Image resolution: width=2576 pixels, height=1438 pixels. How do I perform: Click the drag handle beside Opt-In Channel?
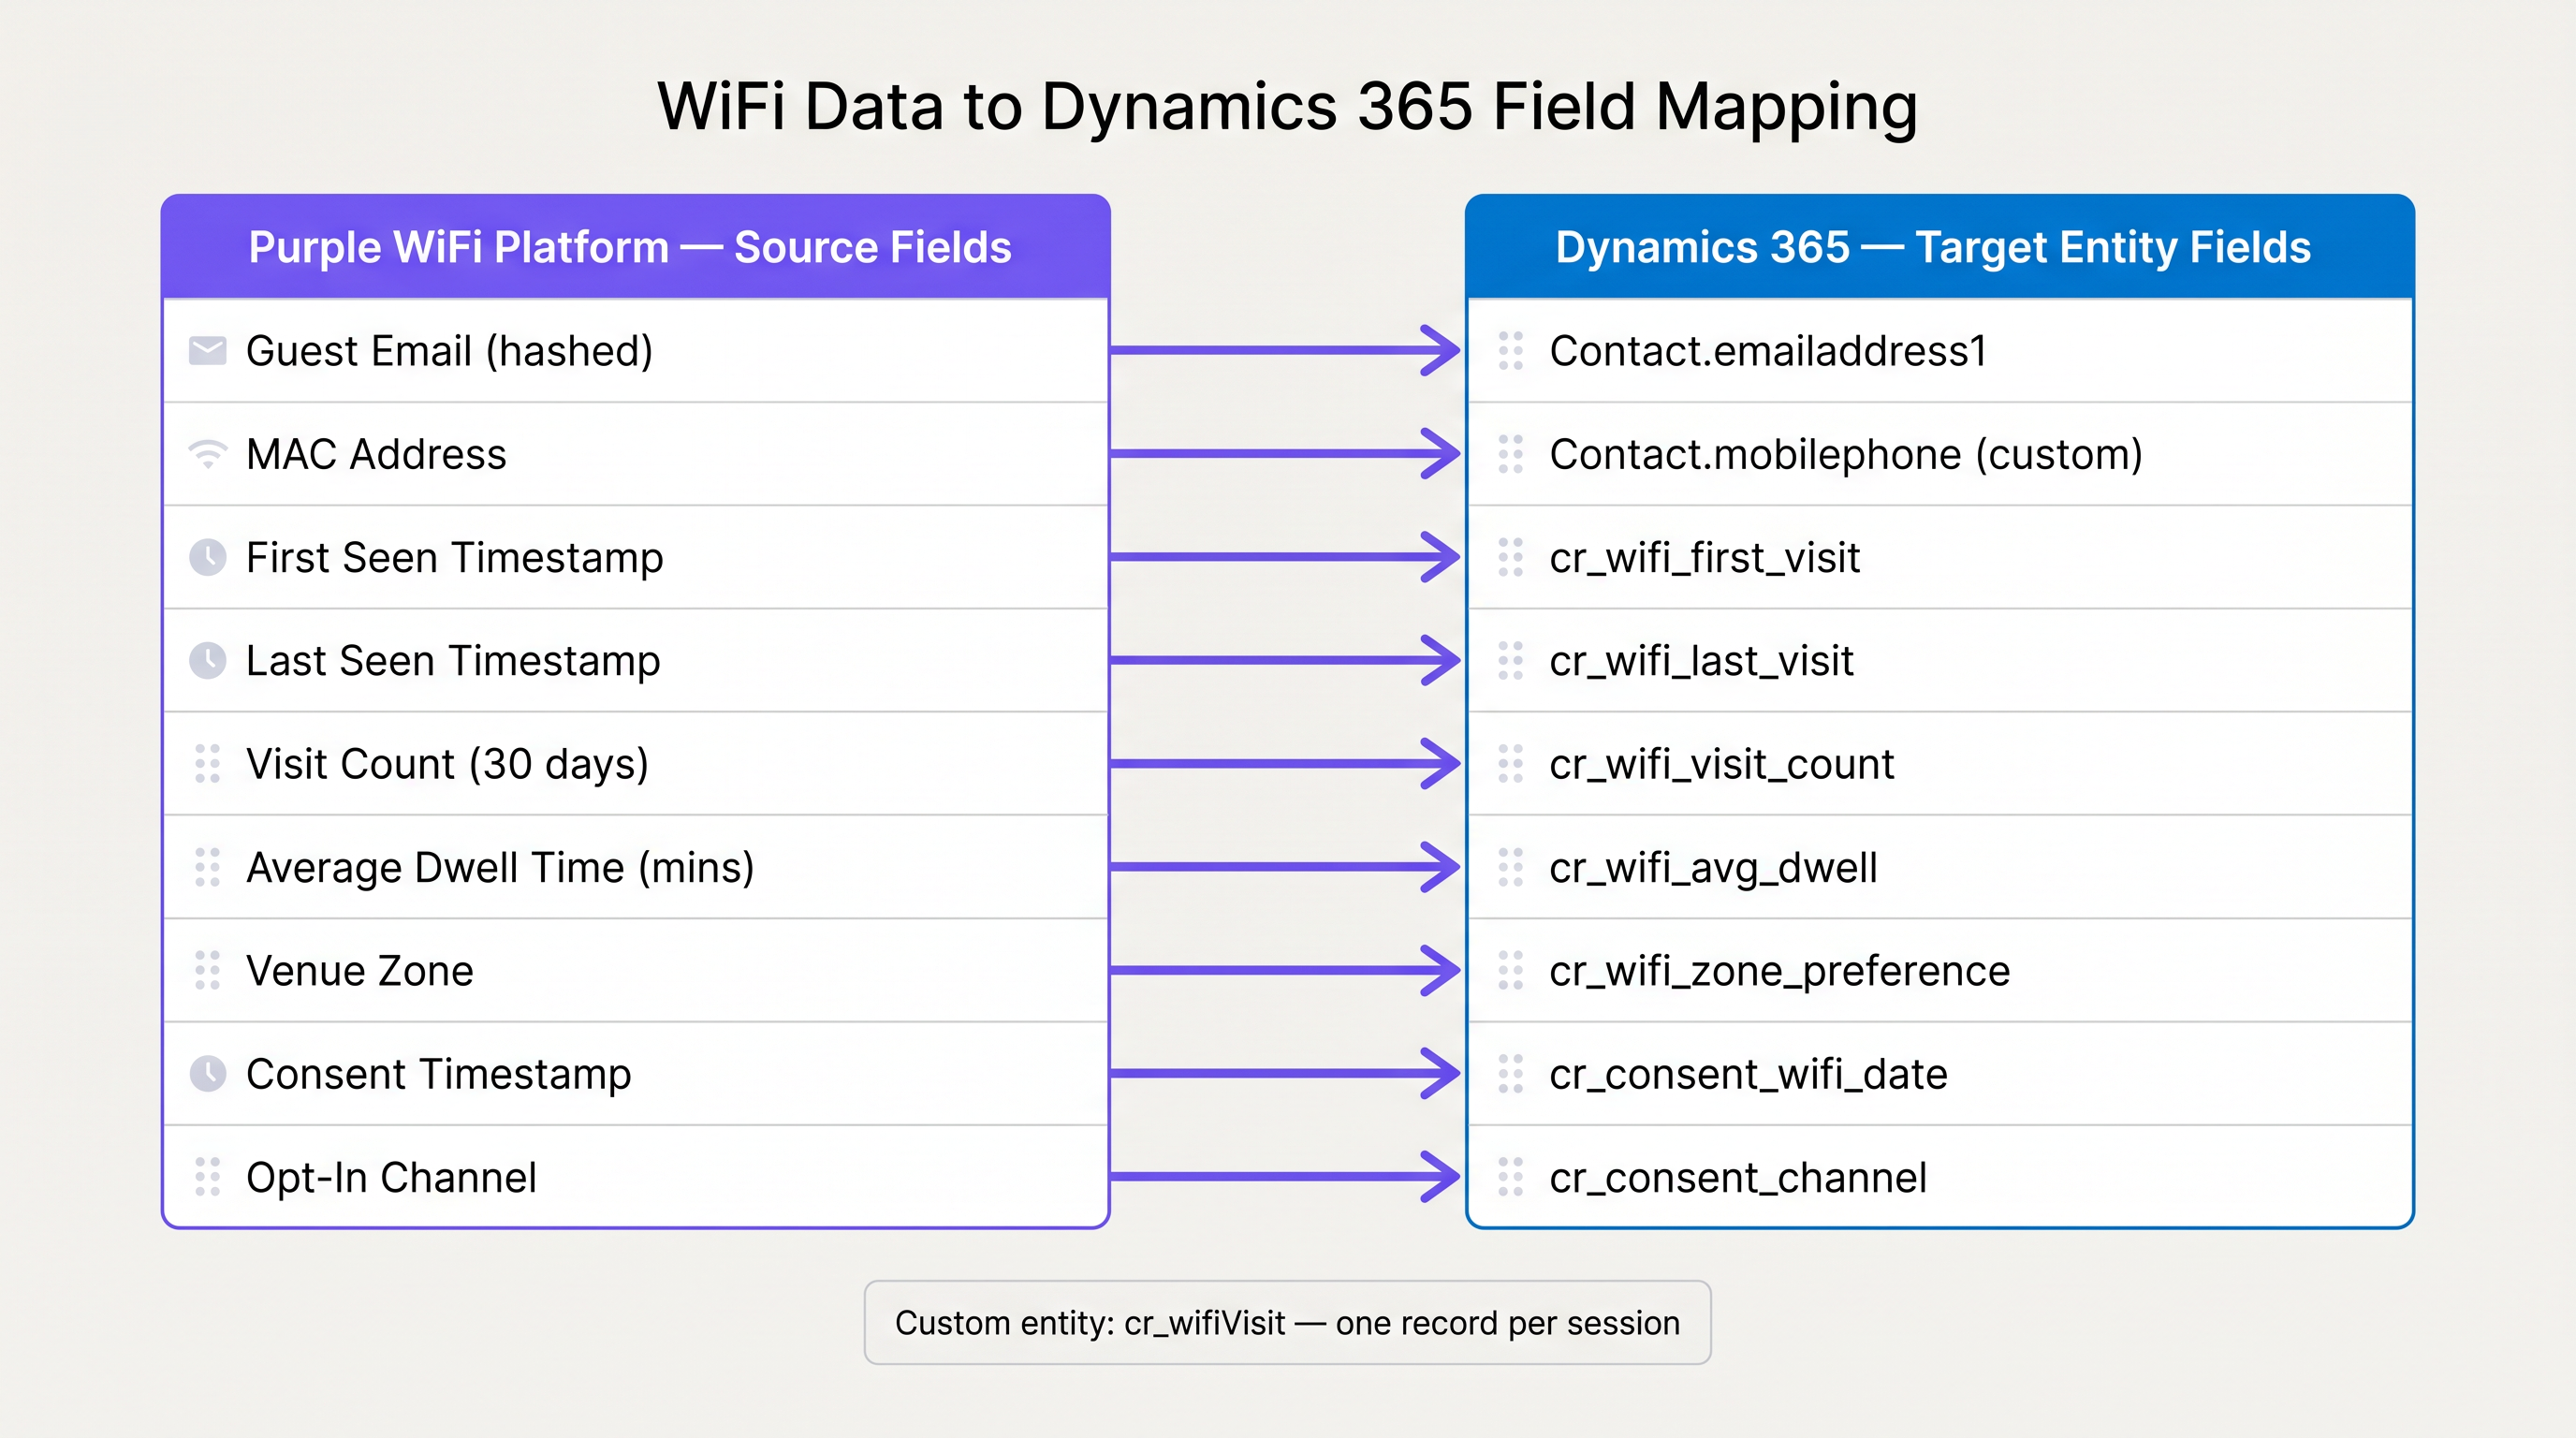[x=207, y=1178]
